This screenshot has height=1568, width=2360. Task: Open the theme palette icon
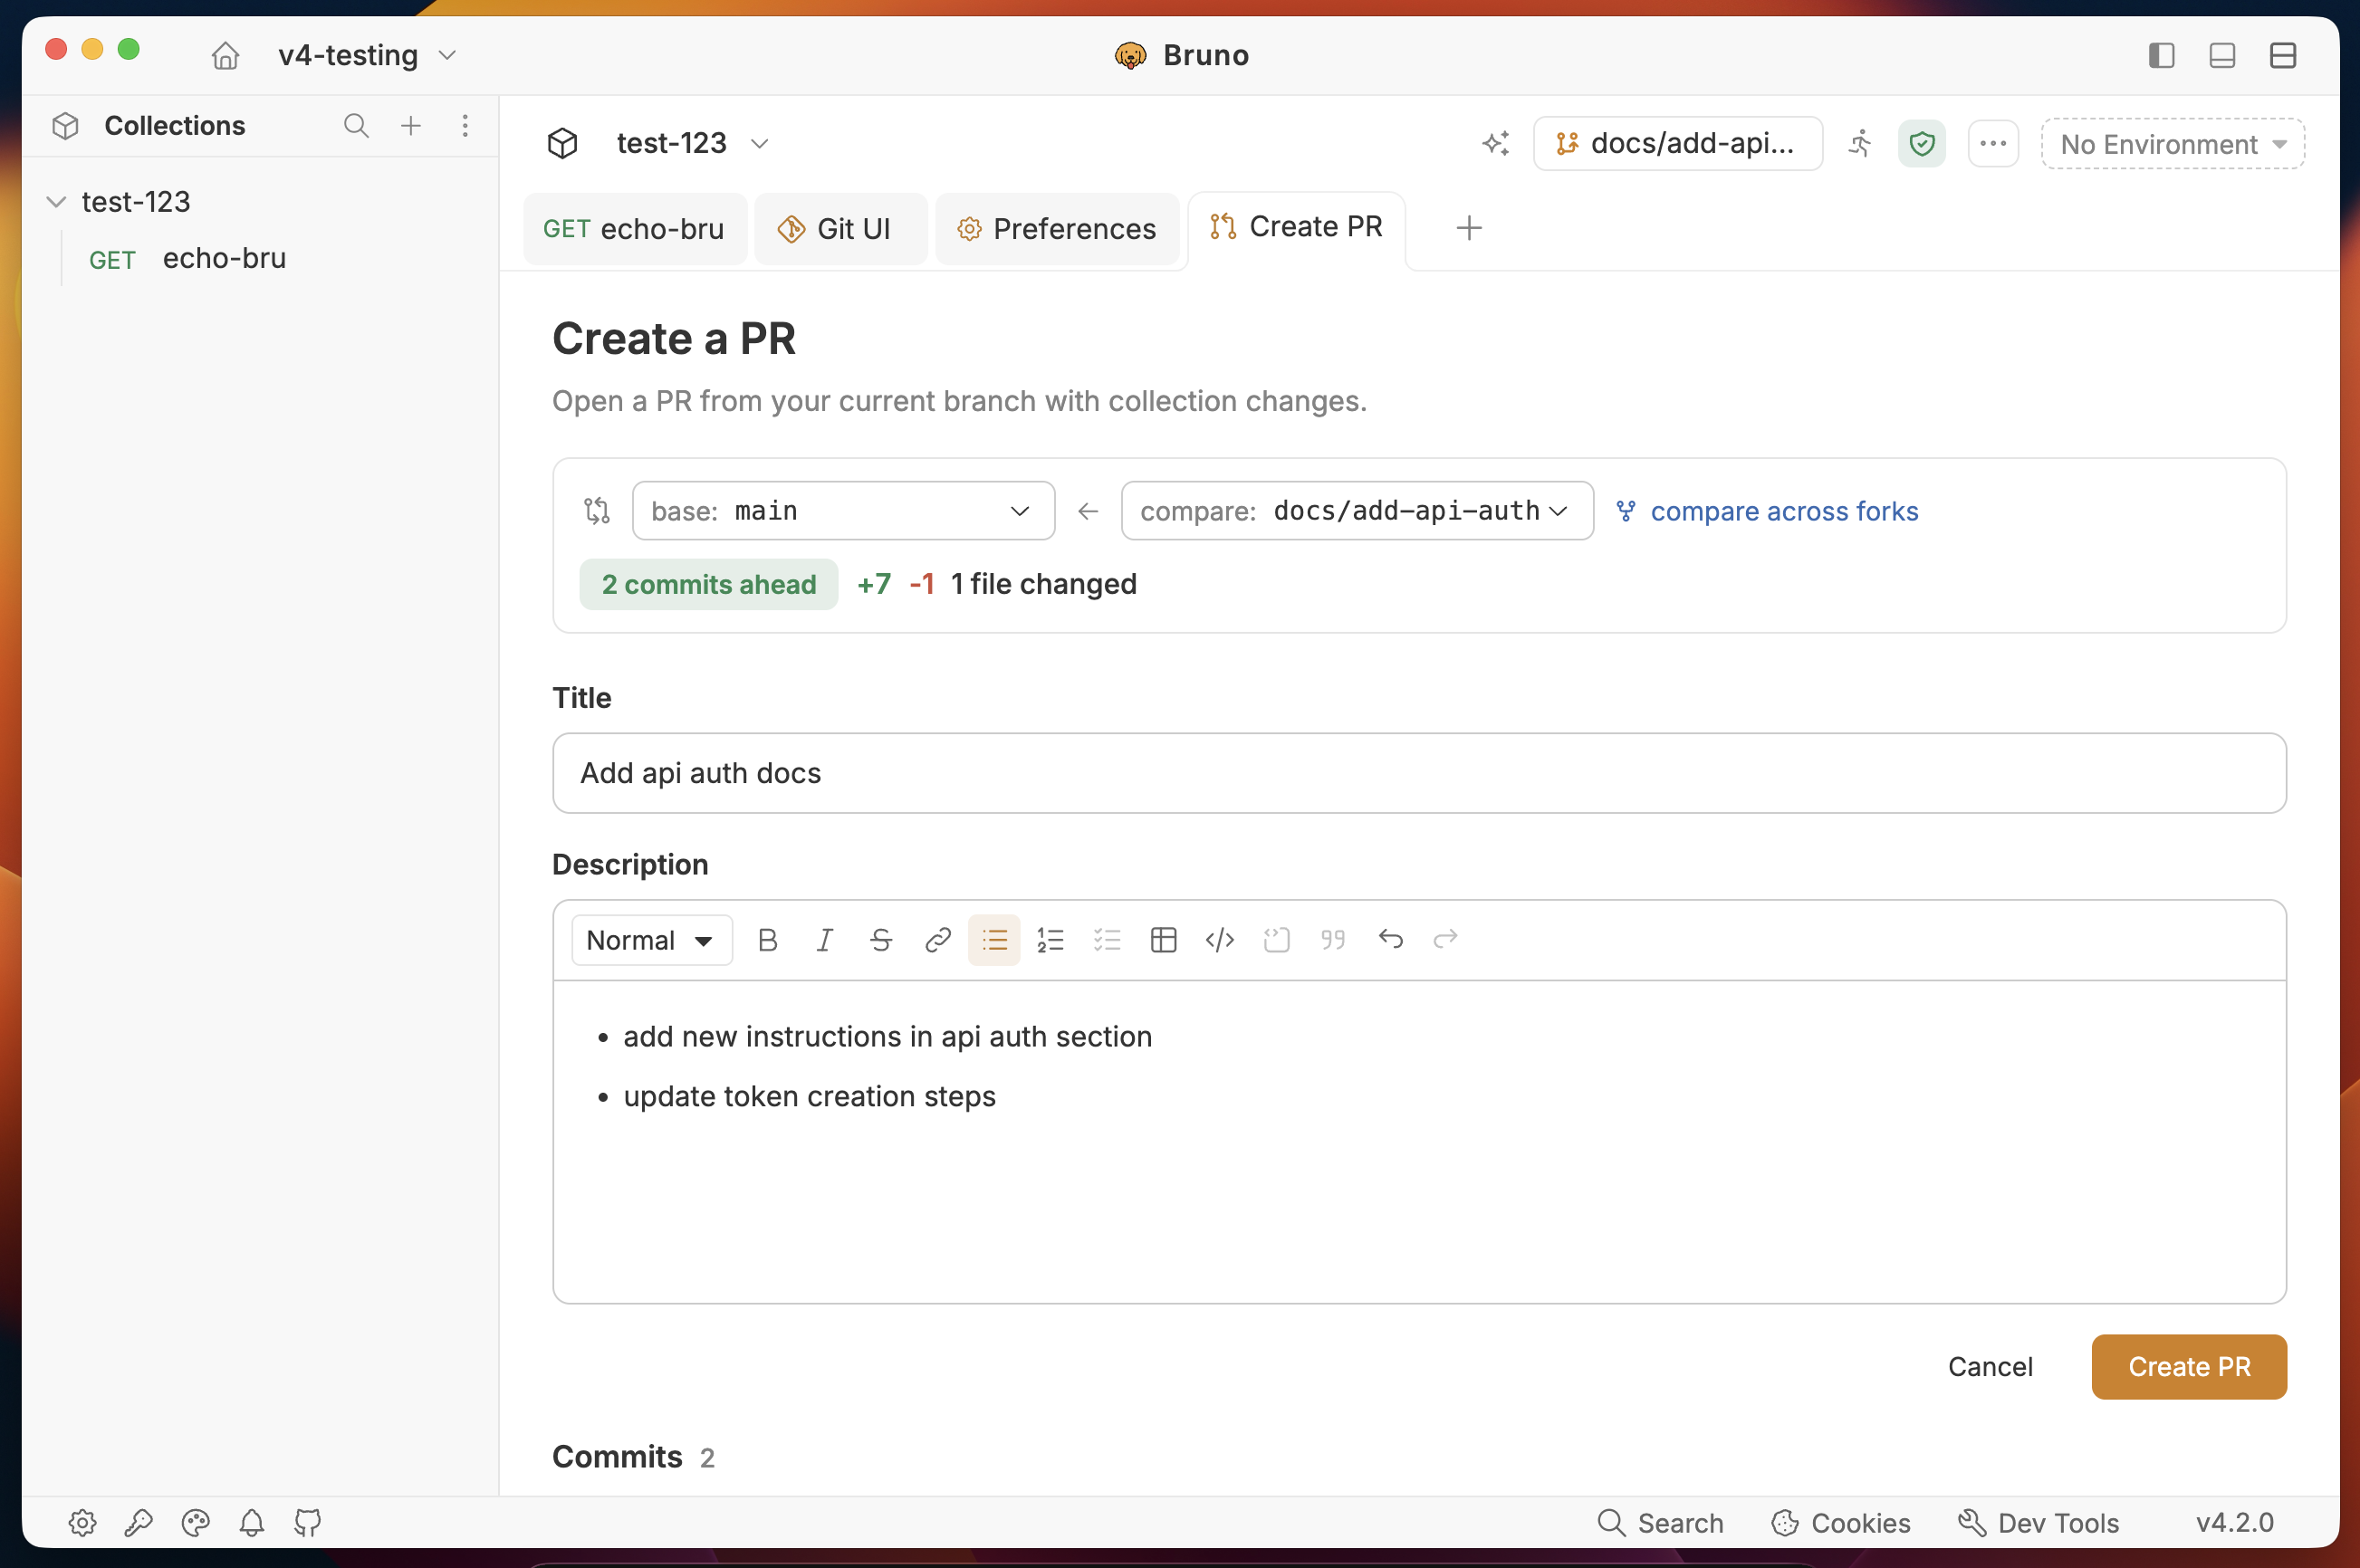click(x=195, y=1523)
